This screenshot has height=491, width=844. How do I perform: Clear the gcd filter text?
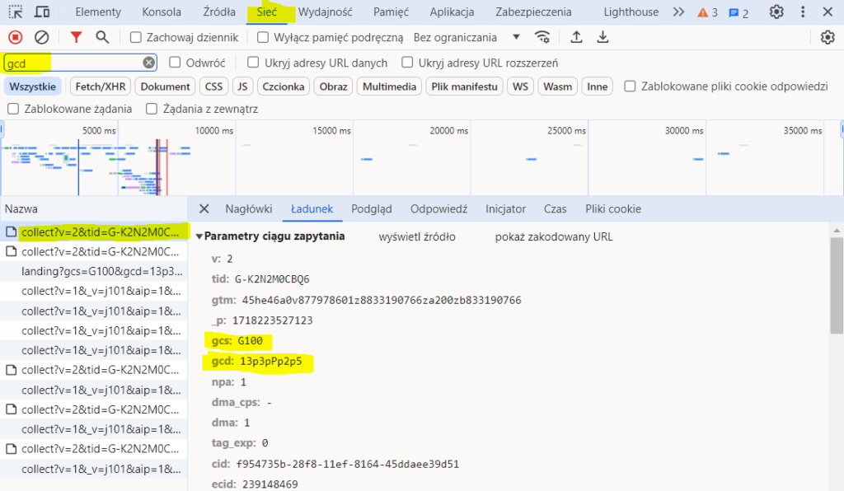[149, 63]
